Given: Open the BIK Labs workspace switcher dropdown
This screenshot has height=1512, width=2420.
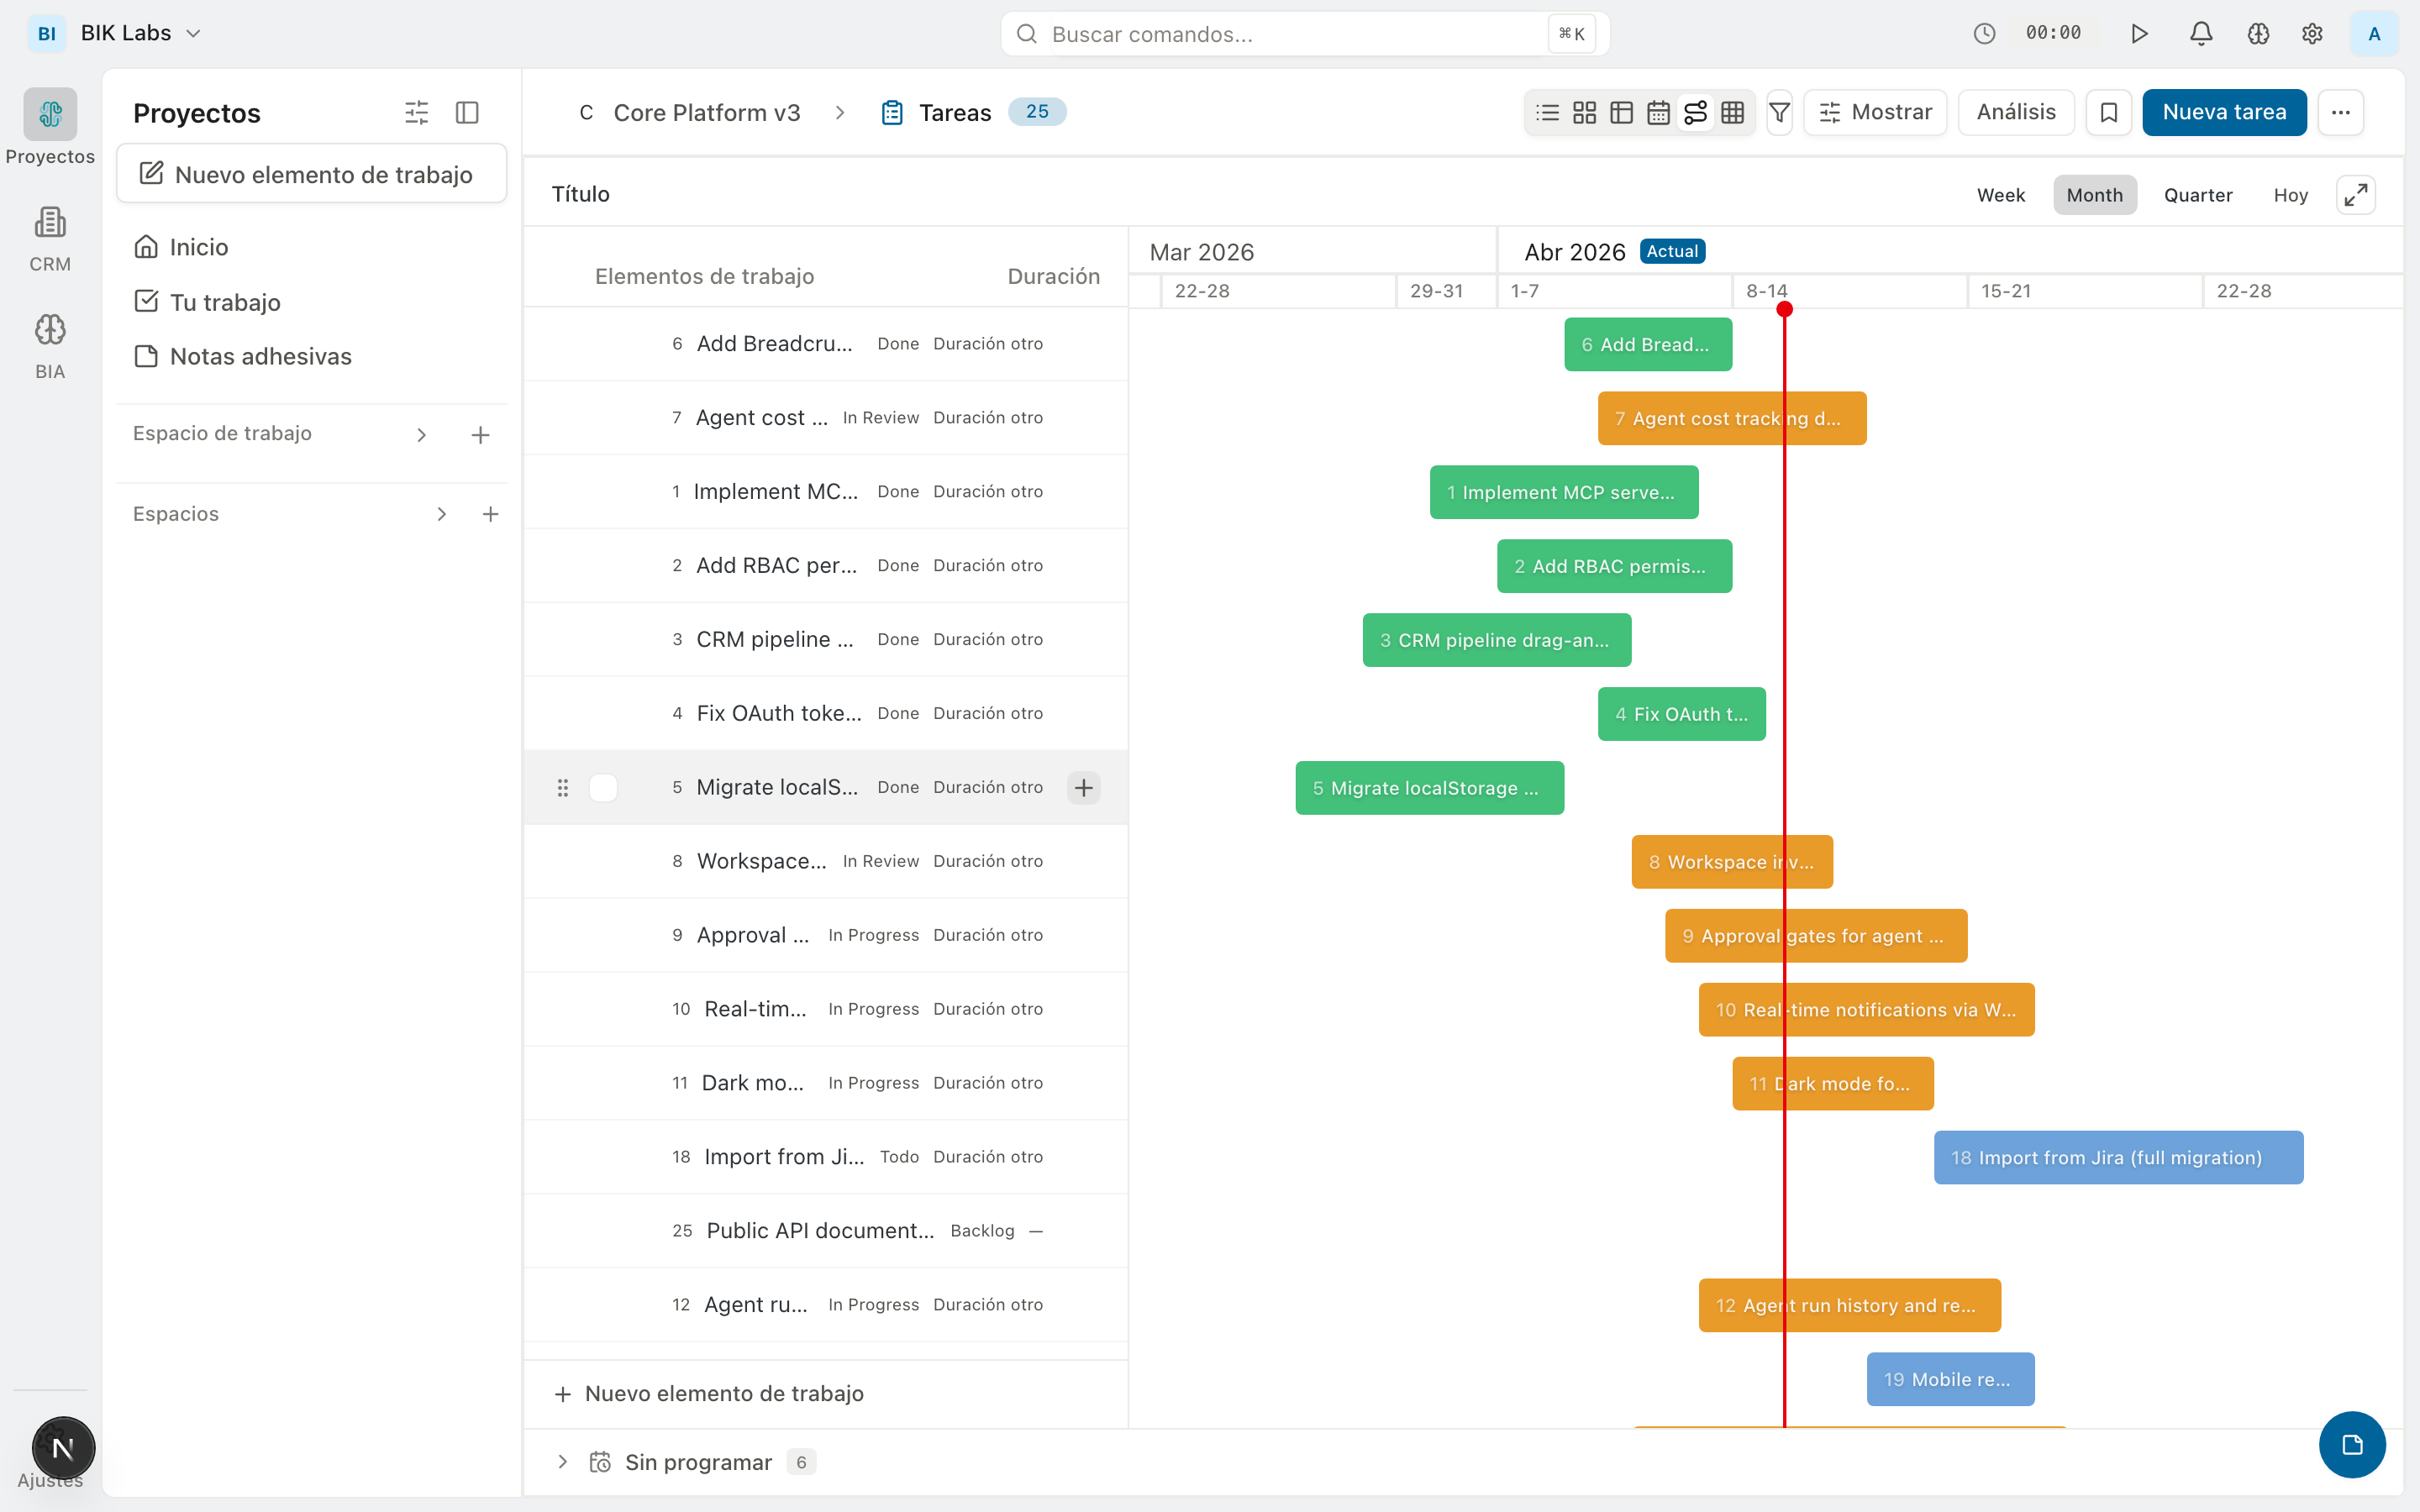Looking at the screenshot, I should 140,32.
